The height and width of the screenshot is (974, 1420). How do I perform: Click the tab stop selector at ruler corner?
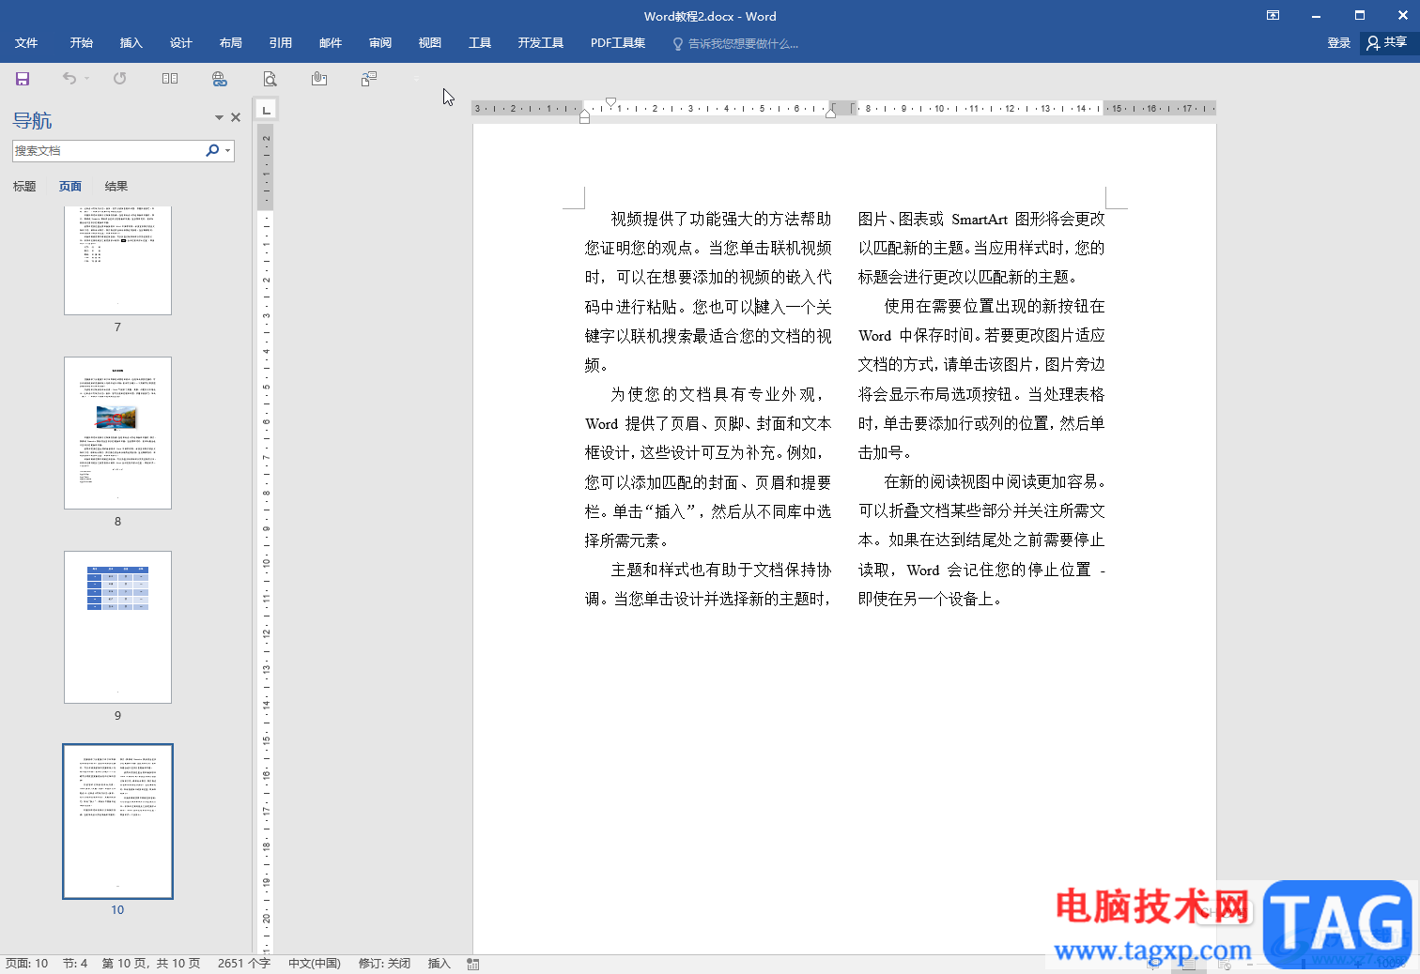267,110
